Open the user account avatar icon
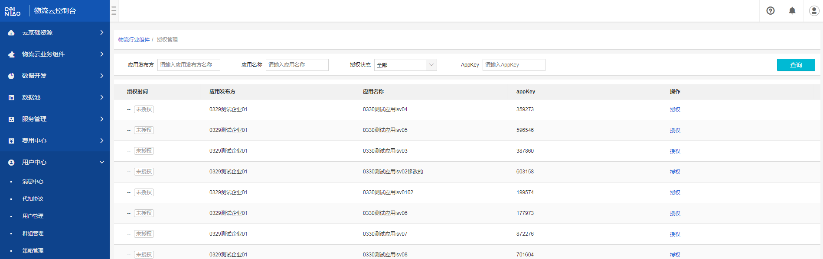 pyautogui.click(x=814, y=11)
